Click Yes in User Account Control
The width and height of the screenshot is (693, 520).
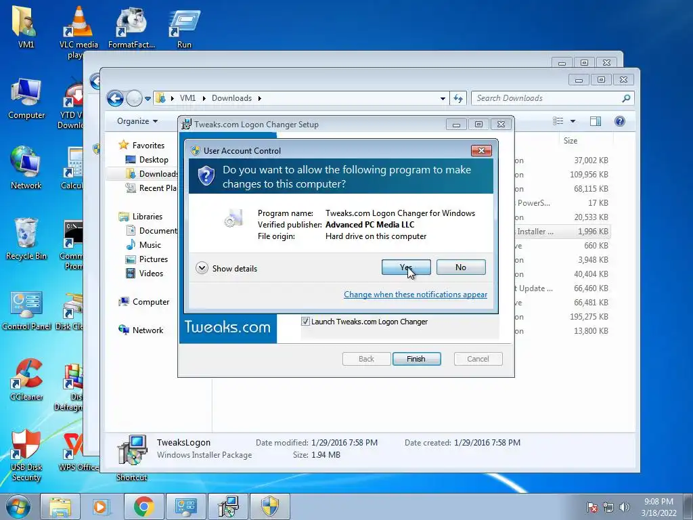point(406,267)
